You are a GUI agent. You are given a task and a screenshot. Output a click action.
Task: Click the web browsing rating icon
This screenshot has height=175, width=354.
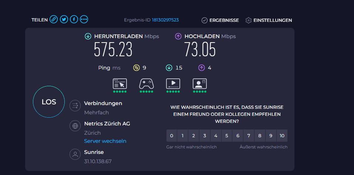coord(120,84)
